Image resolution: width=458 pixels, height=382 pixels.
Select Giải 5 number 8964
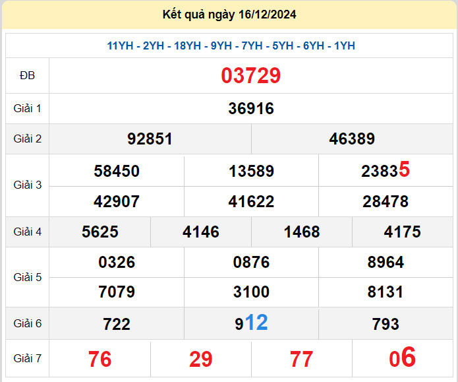(386, 262)
